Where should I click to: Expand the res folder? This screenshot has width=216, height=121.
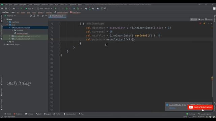point(7,42)
